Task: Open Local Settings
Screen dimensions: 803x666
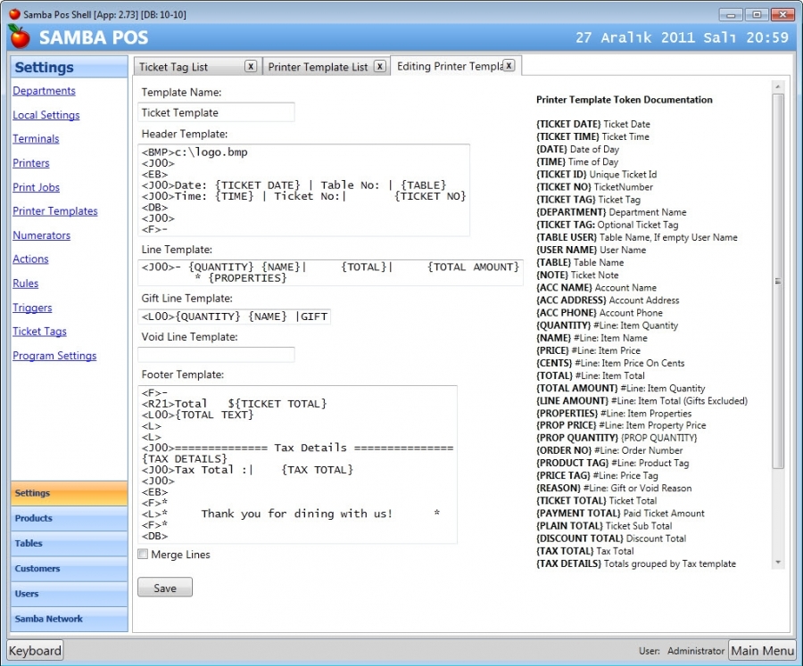Action: [46, 115]
